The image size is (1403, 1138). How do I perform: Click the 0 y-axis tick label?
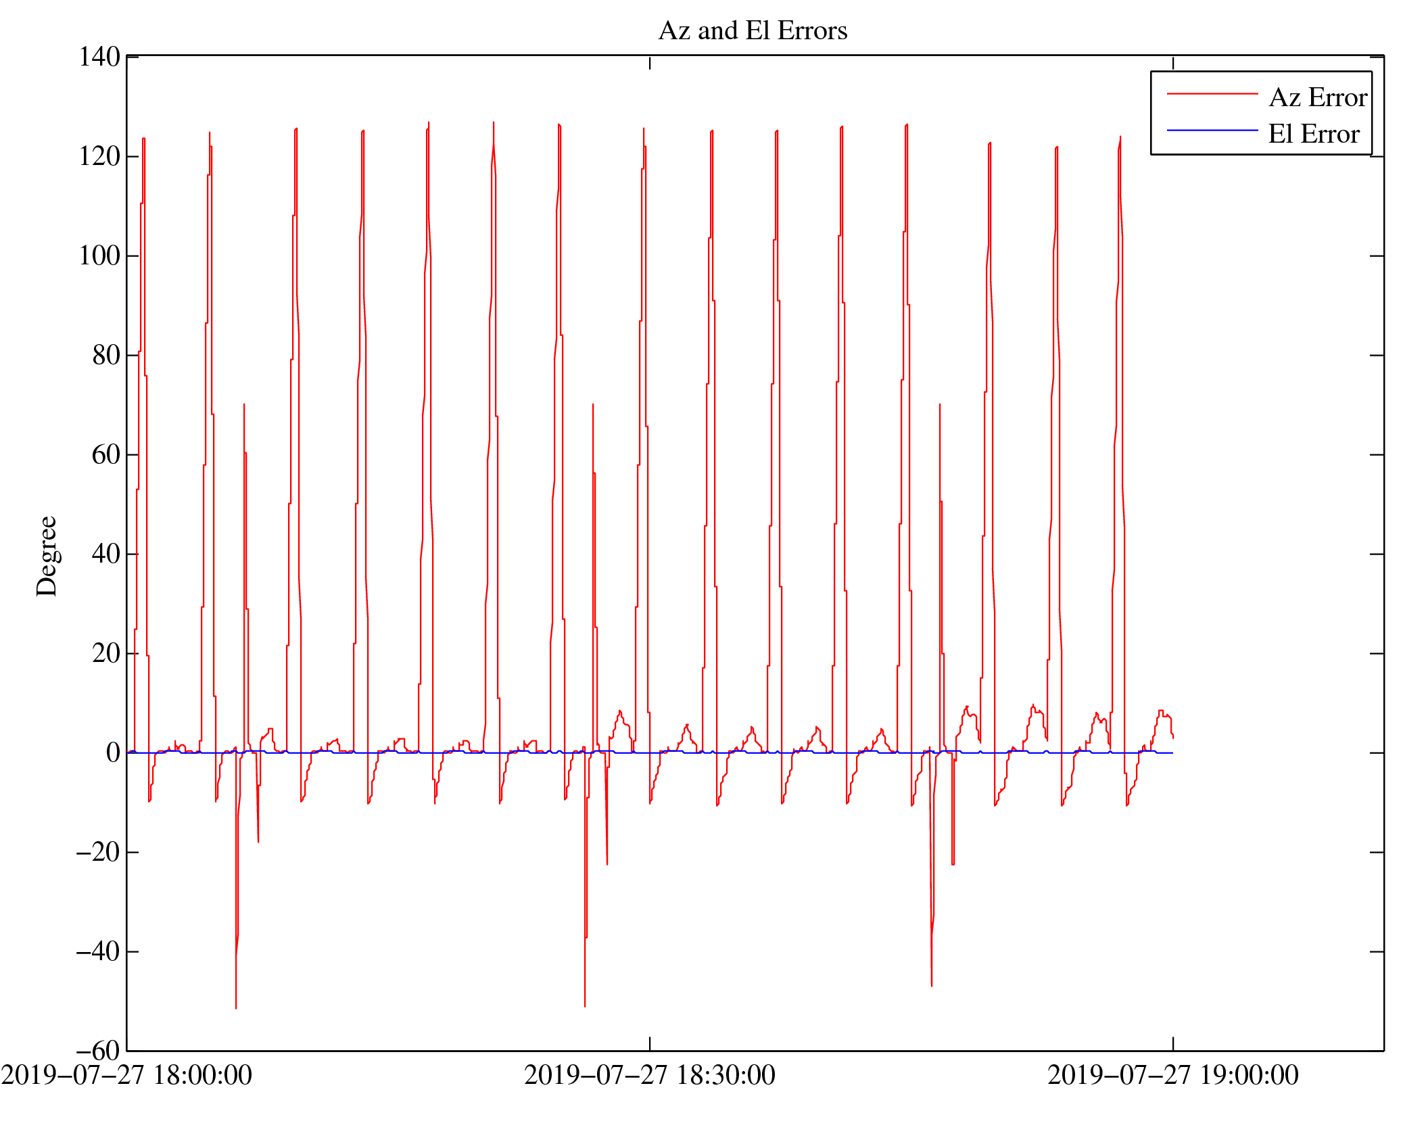(113, 753)
